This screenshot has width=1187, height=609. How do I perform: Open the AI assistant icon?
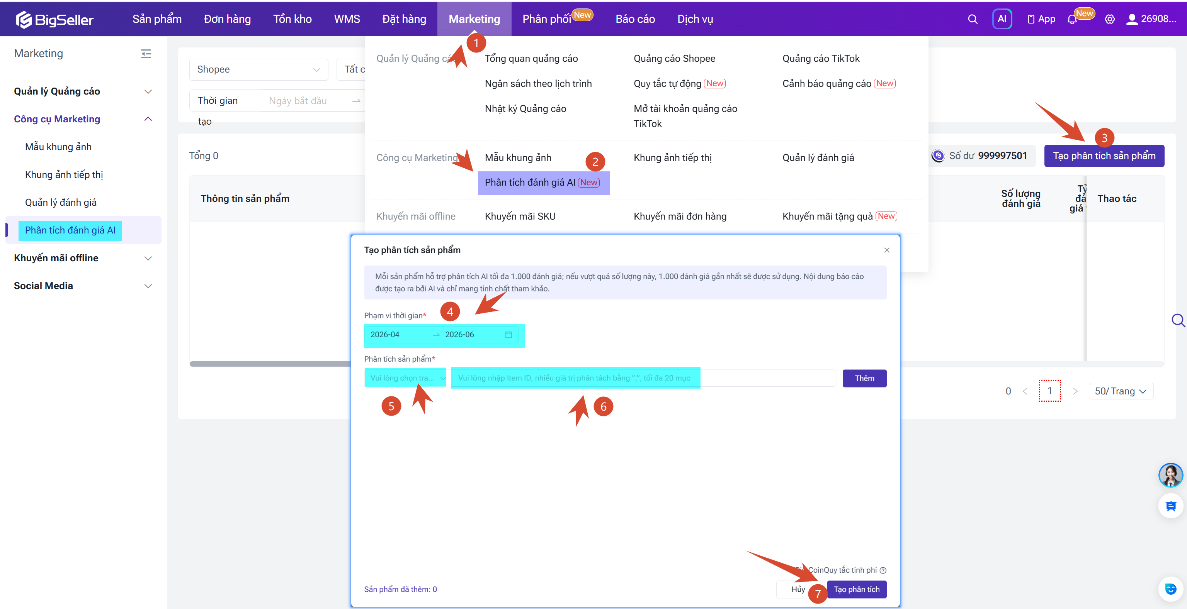coord(1002,19)
